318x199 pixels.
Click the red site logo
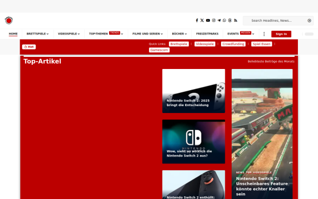8,20
